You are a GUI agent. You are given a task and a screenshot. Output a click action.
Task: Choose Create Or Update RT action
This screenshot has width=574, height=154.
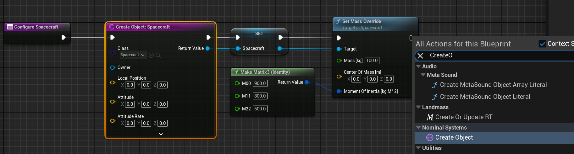pos(464,117)
